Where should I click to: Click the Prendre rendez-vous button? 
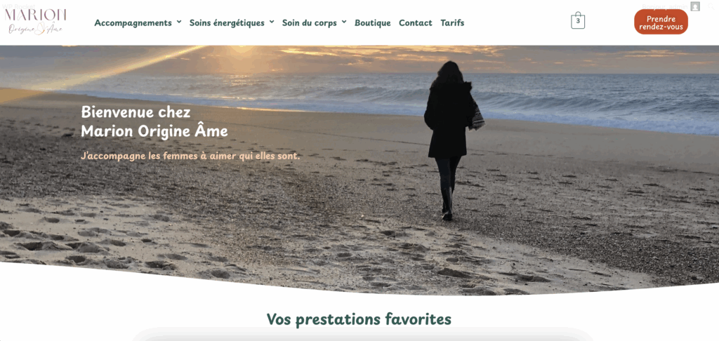(661, 22)
